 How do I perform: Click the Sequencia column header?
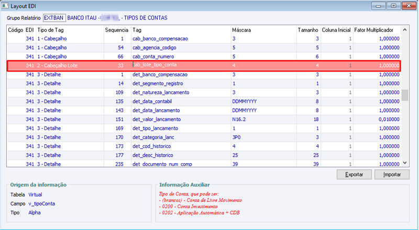click(x=117, y=30)
